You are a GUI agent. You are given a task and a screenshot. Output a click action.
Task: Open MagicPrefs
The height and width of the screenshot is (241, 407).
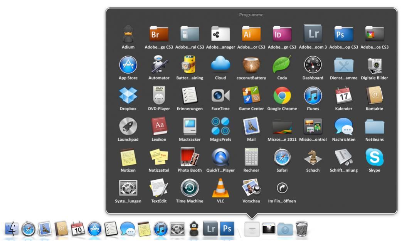[x=220, y=126]
